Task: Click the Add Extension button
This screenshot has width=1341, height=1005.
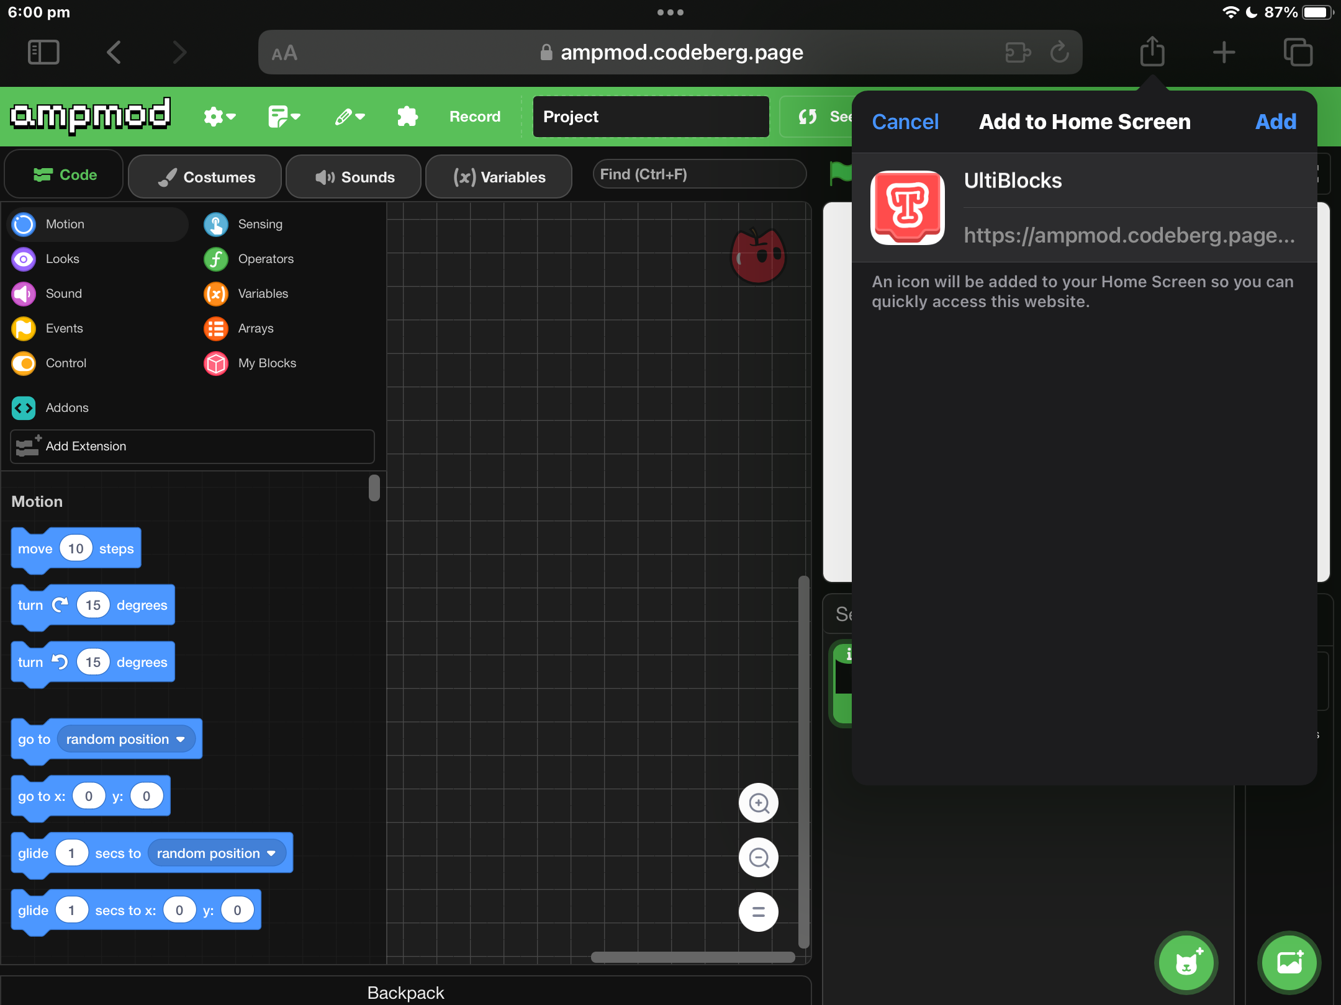Action: tap(192, 446)
